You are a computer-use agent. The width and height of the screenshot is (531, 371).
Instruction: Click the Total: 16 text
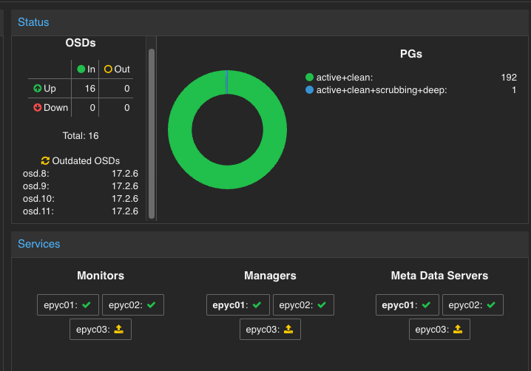tap(81, 136)
